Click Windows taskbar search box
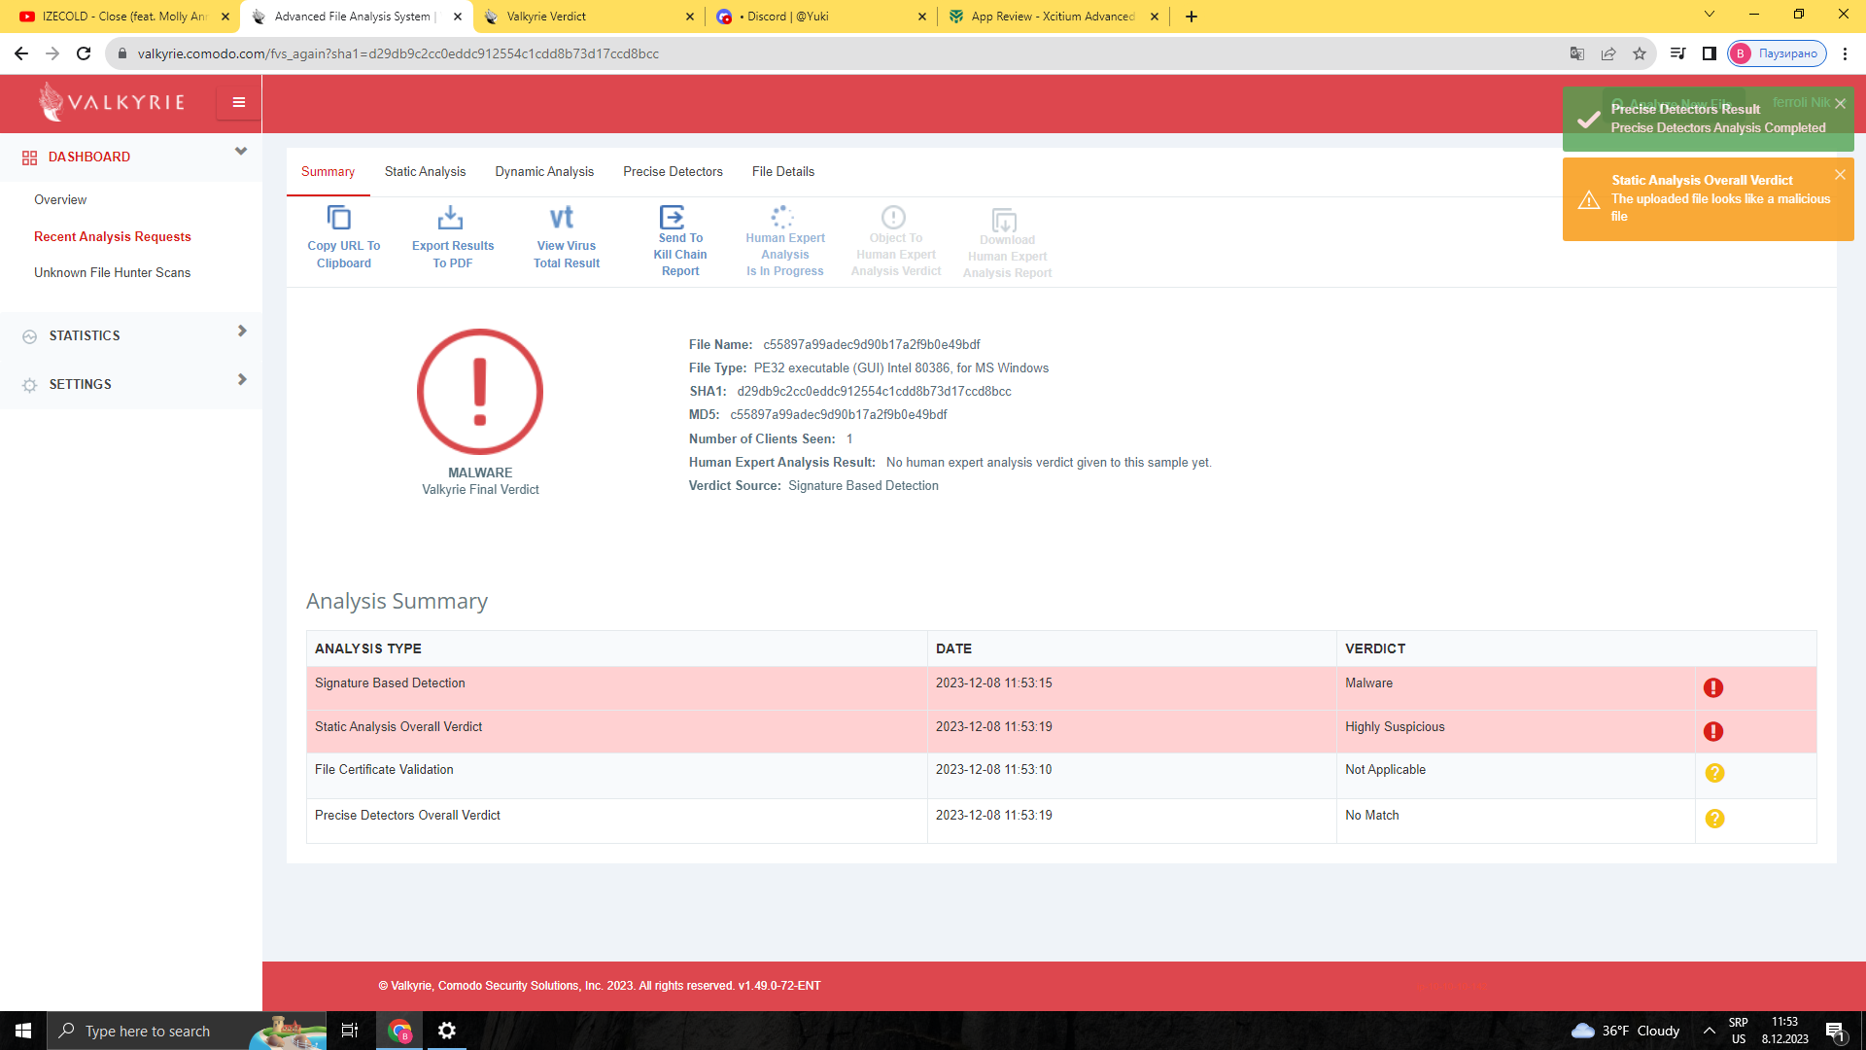Image resolution: width=1866 pixels, height=1050 pixels. 148,1032
